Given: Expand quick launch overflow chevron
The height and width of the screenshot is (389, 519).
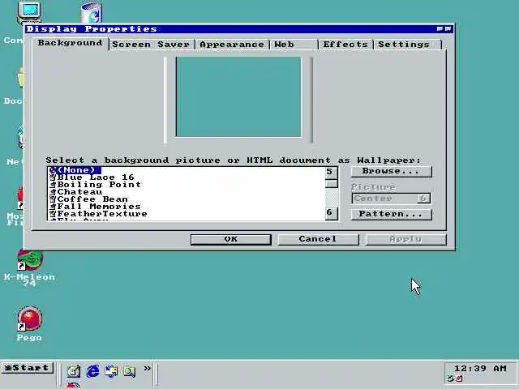Looking at the screenshot, I should [x=147, y=368].
